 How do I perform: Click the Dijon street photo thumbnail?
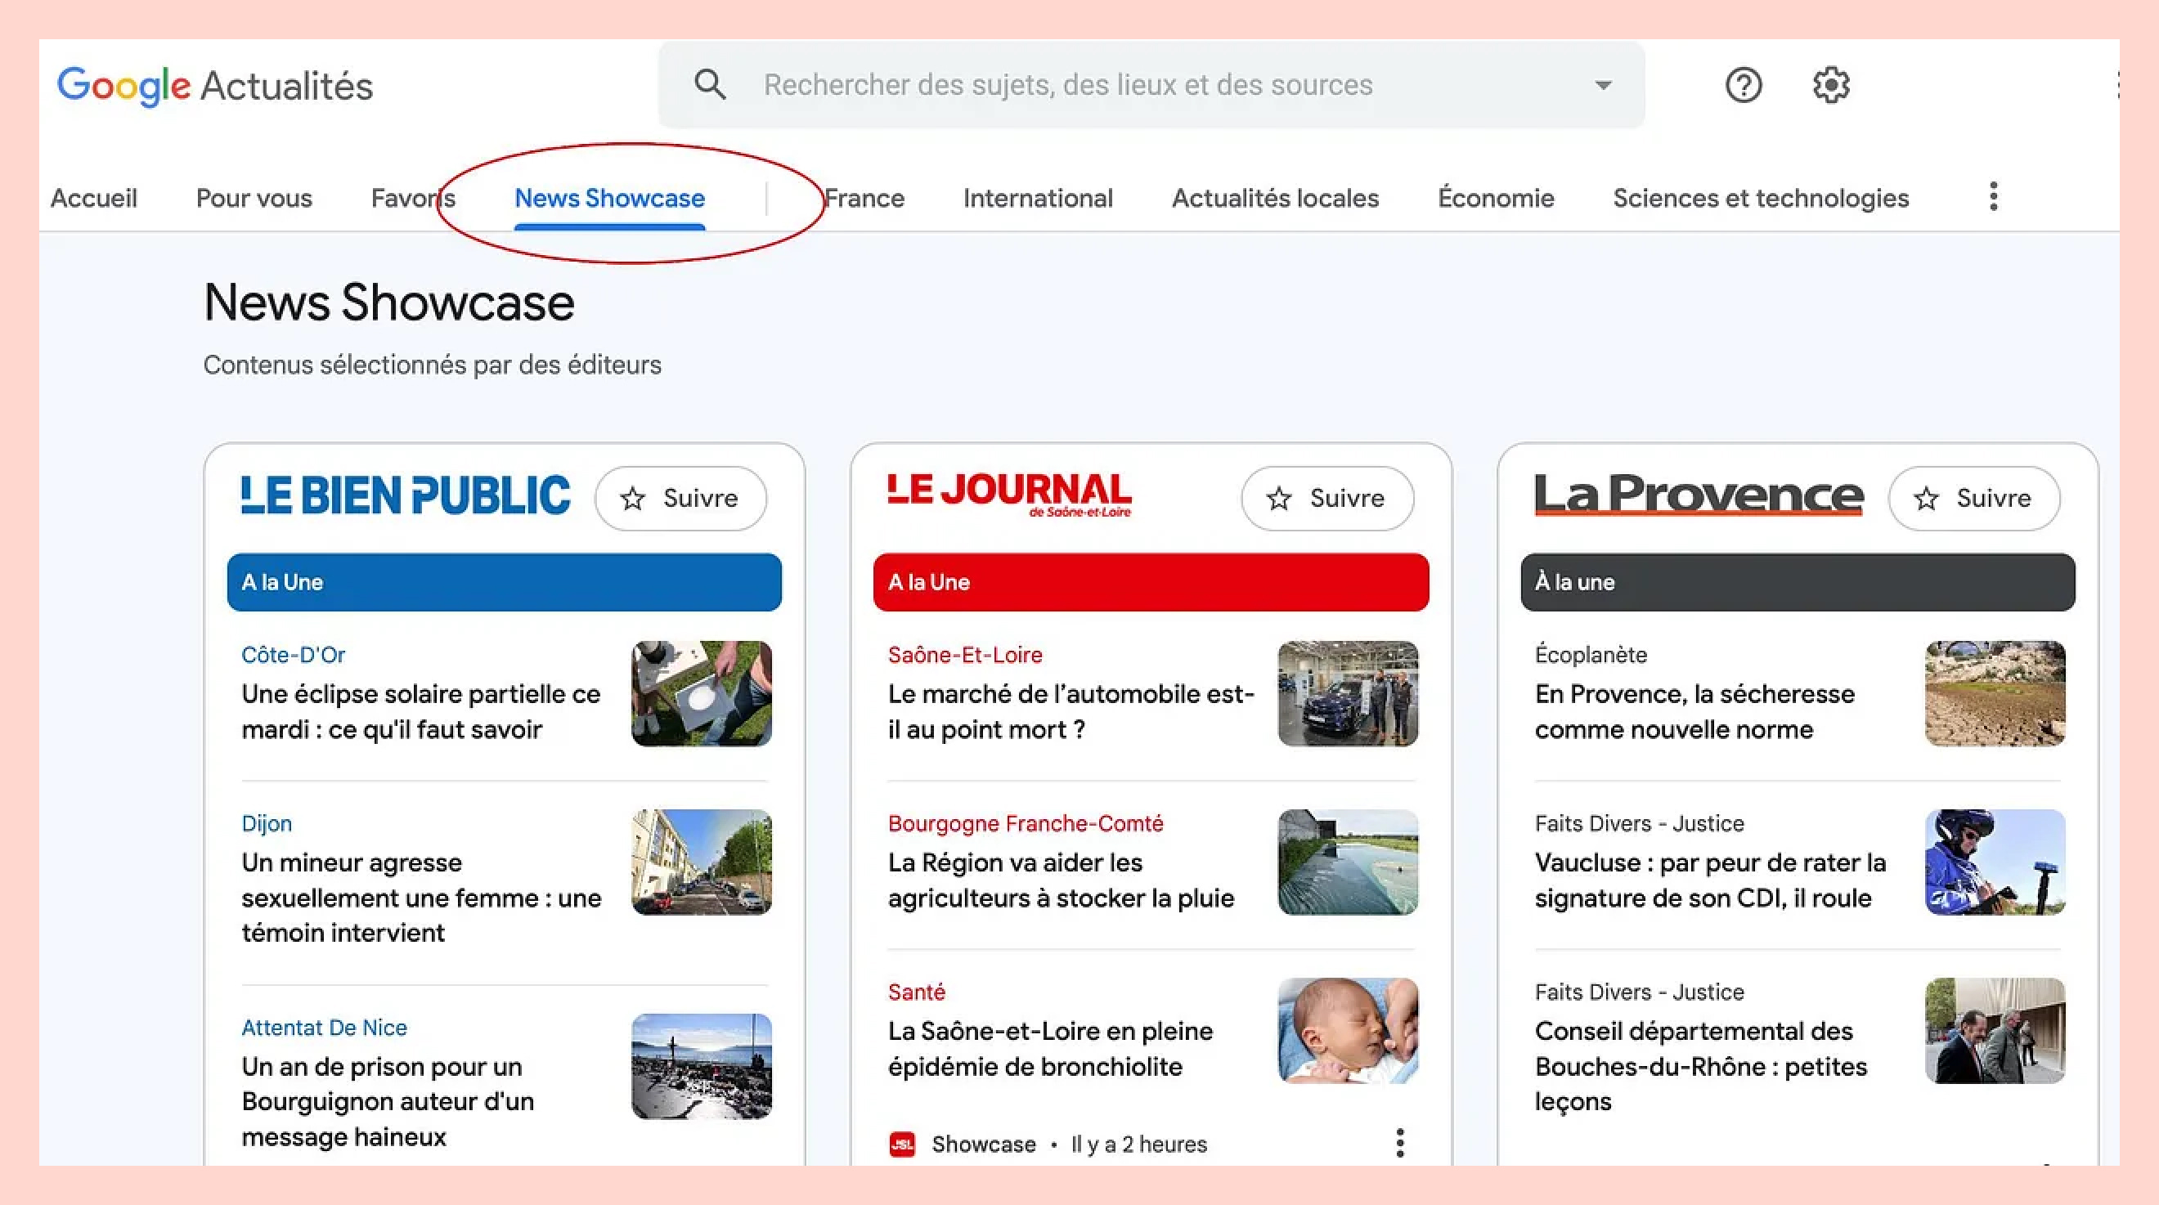coord(702,862)
